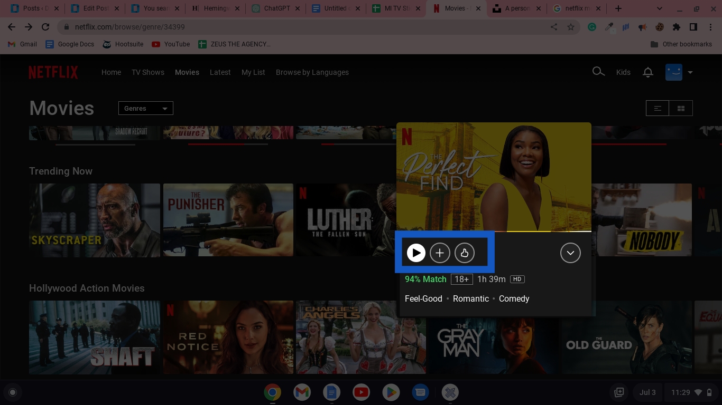Switch to Kids profile
The width and height of the screenshot is (722, 405).
tap(623, 72)
